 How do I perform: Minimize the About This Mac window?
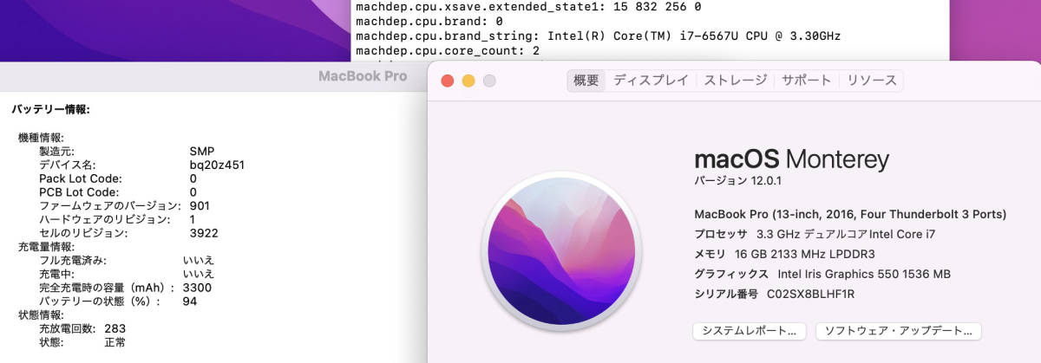point(468,81)
